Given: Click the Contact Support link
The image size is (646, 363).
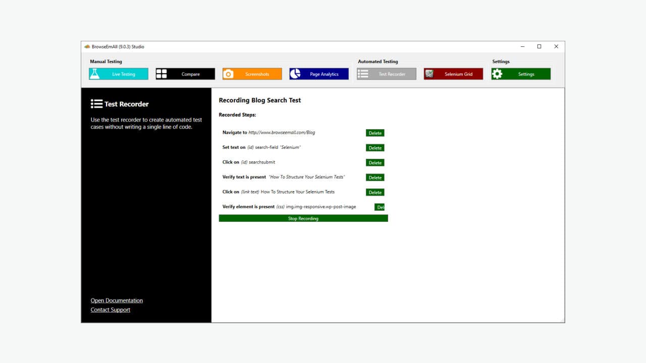Looking at the screenshot, I should click(x=110, y=310).
